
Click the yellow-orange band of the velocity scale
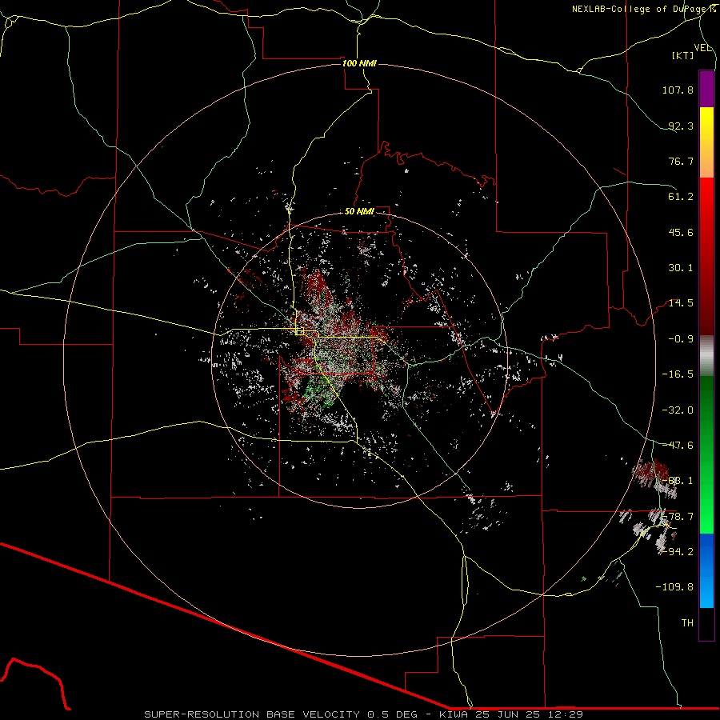(x=706, y=142)
